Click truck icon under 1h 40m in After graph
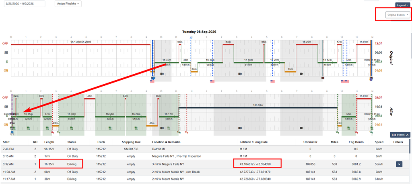Screen dimensions: 412x184 (72, 128)
